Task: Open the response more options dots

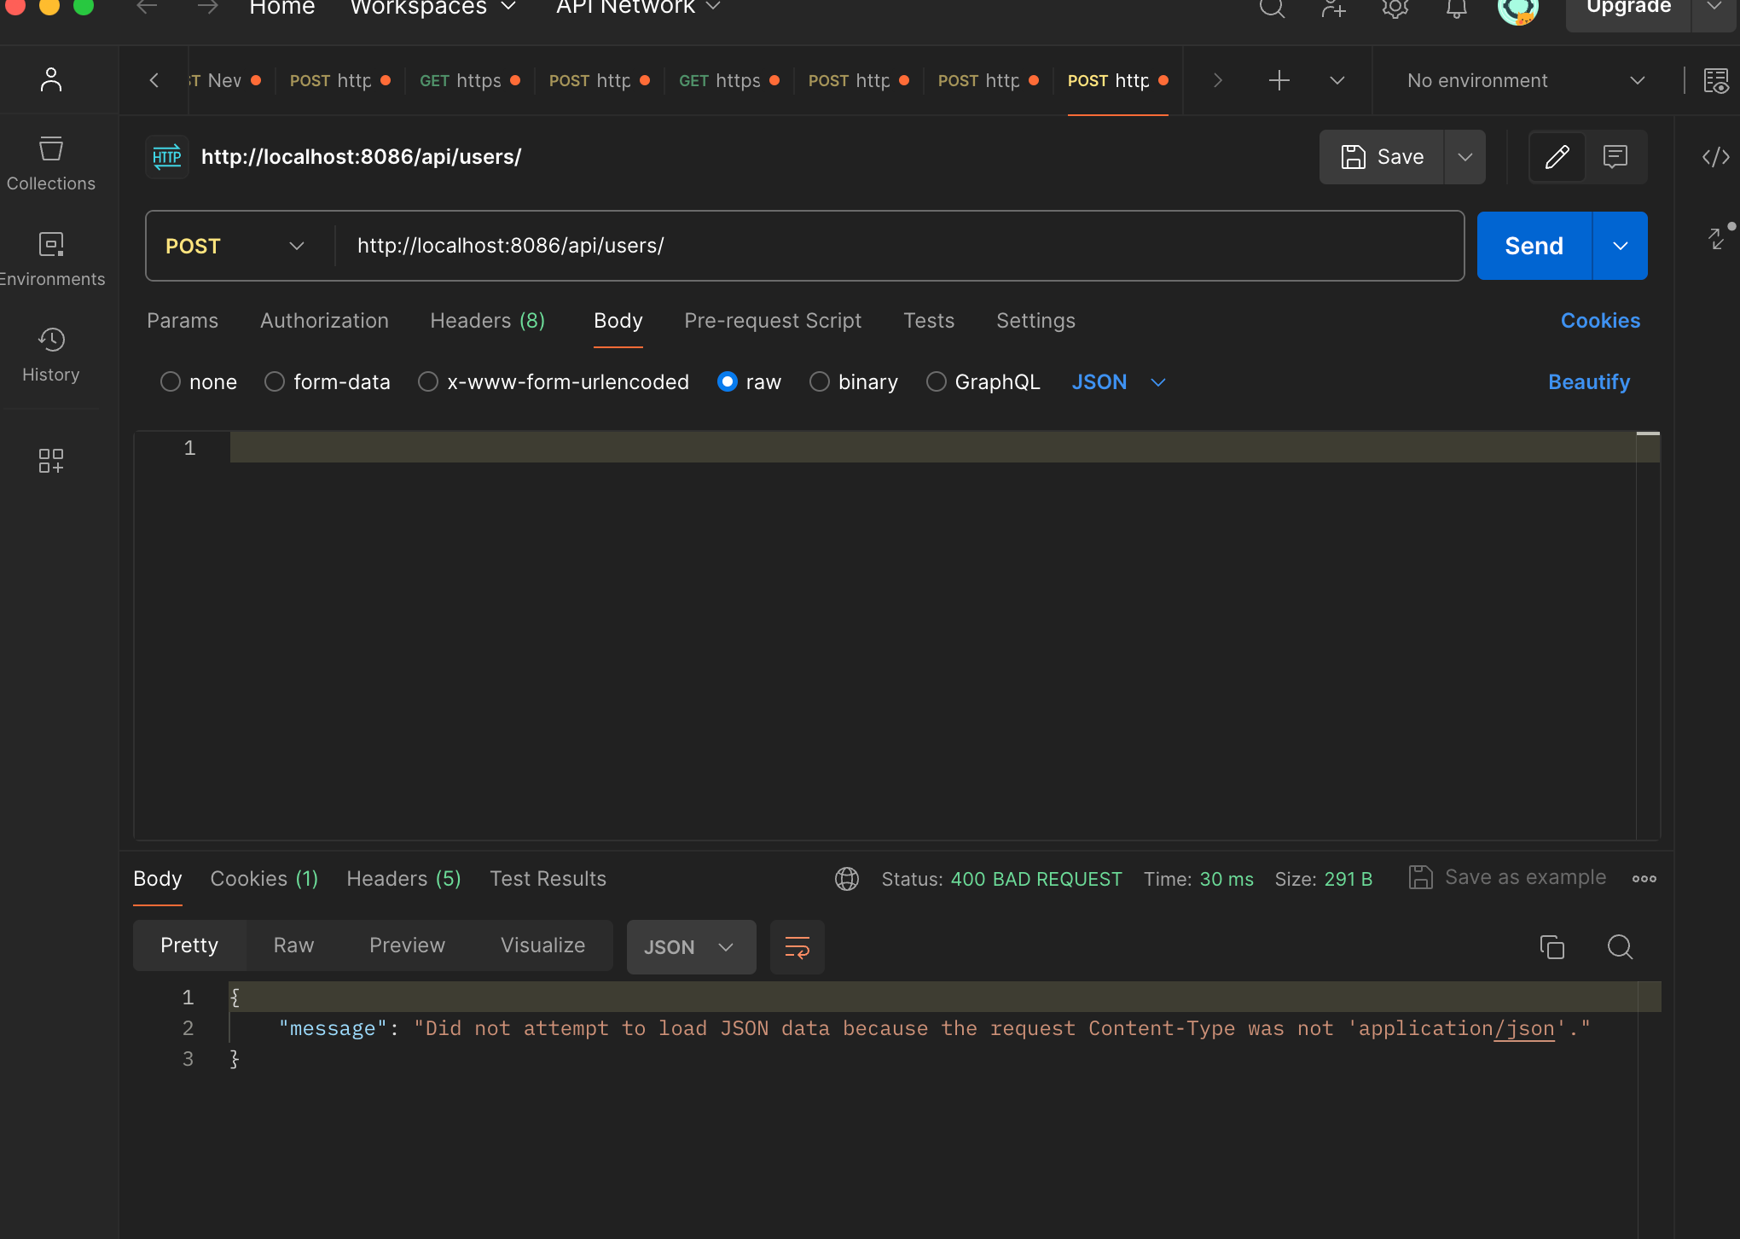Action: click(1644, 879)
